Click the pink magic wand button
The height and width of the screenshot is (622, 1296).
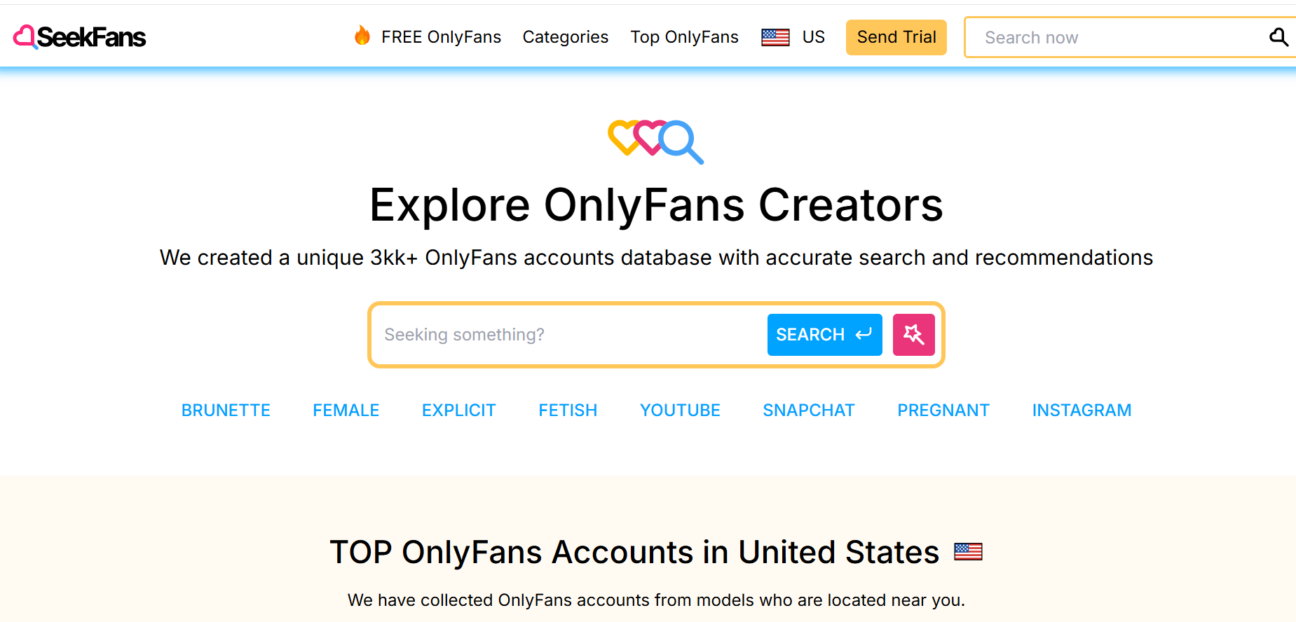913,335
